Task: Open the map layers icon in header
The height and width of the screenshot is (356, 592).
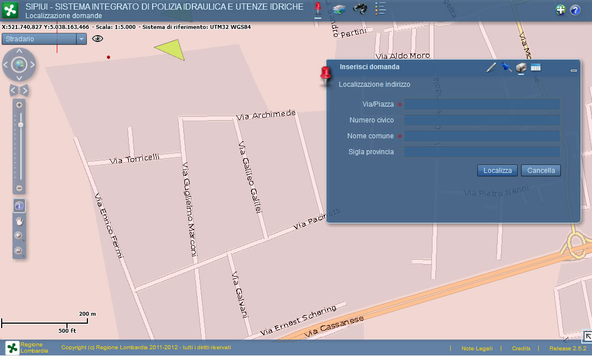Action: tap(339, 9)
